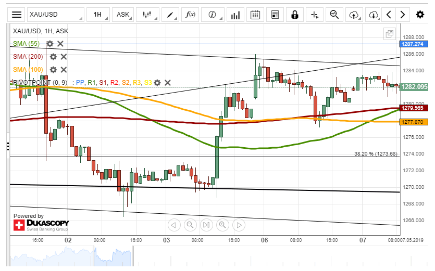Click the XAU/USD, 1H, ASK chart title
435x271 pixels.
pos(41,31)
